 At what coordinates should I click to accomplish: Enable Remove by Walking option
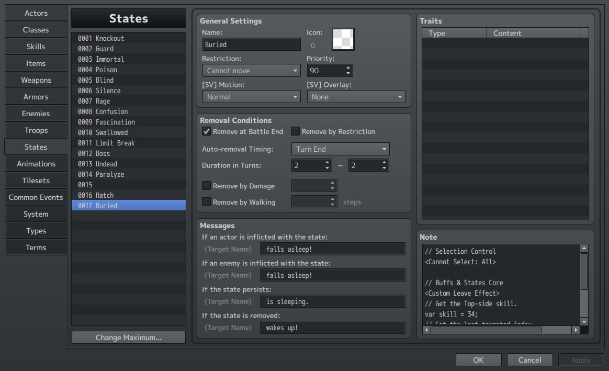click(x=206, y=202)
